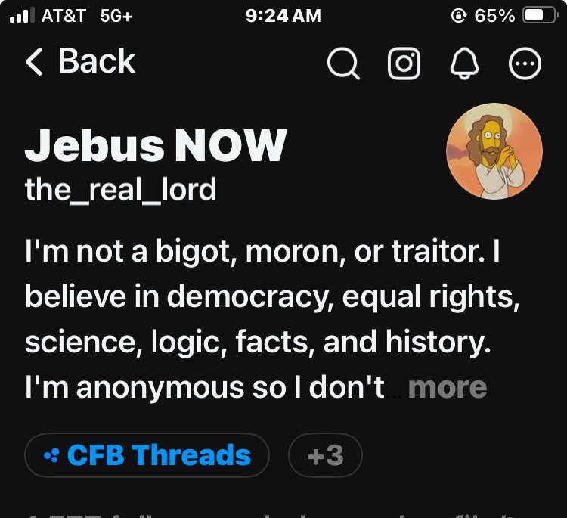Image resolution: width=567 pixels, height=518 pixels.
Task: Open the CFB Threads community tag
Action: point(158,455)
